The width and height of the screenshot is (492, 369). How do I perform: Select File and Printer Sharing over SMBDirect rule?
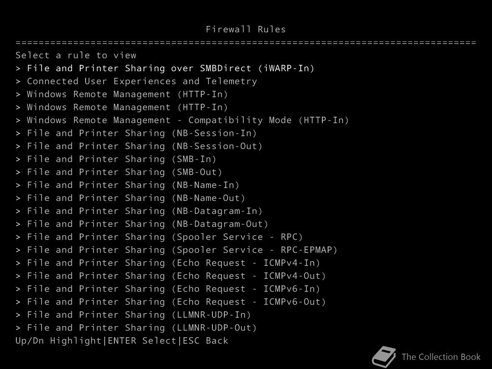170,68
